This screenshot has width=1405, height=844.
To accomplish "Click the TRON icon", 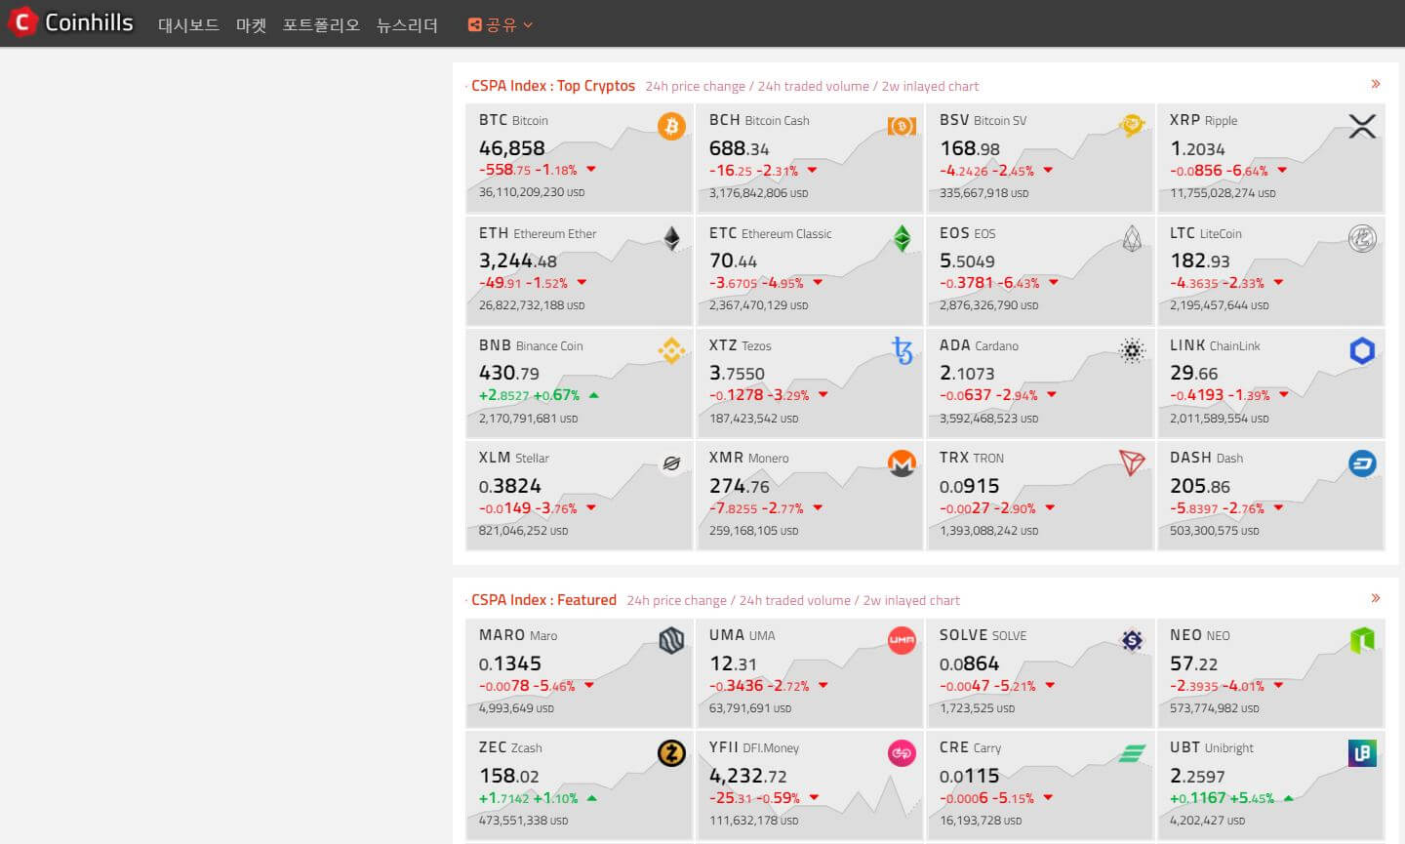I will 1132,462.
